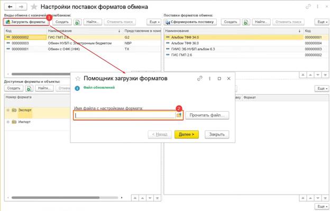Click info icon beside Файл обновлений

pos(77,88)
